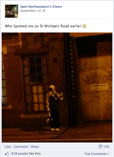The height and width of the screenshot is (157, 114).
Task: Click the small arrow beside Top Comments
Action: tap(108, 154)
